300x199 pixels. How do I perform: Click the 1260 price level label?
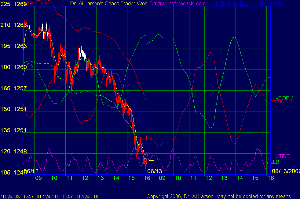[20, 67]
